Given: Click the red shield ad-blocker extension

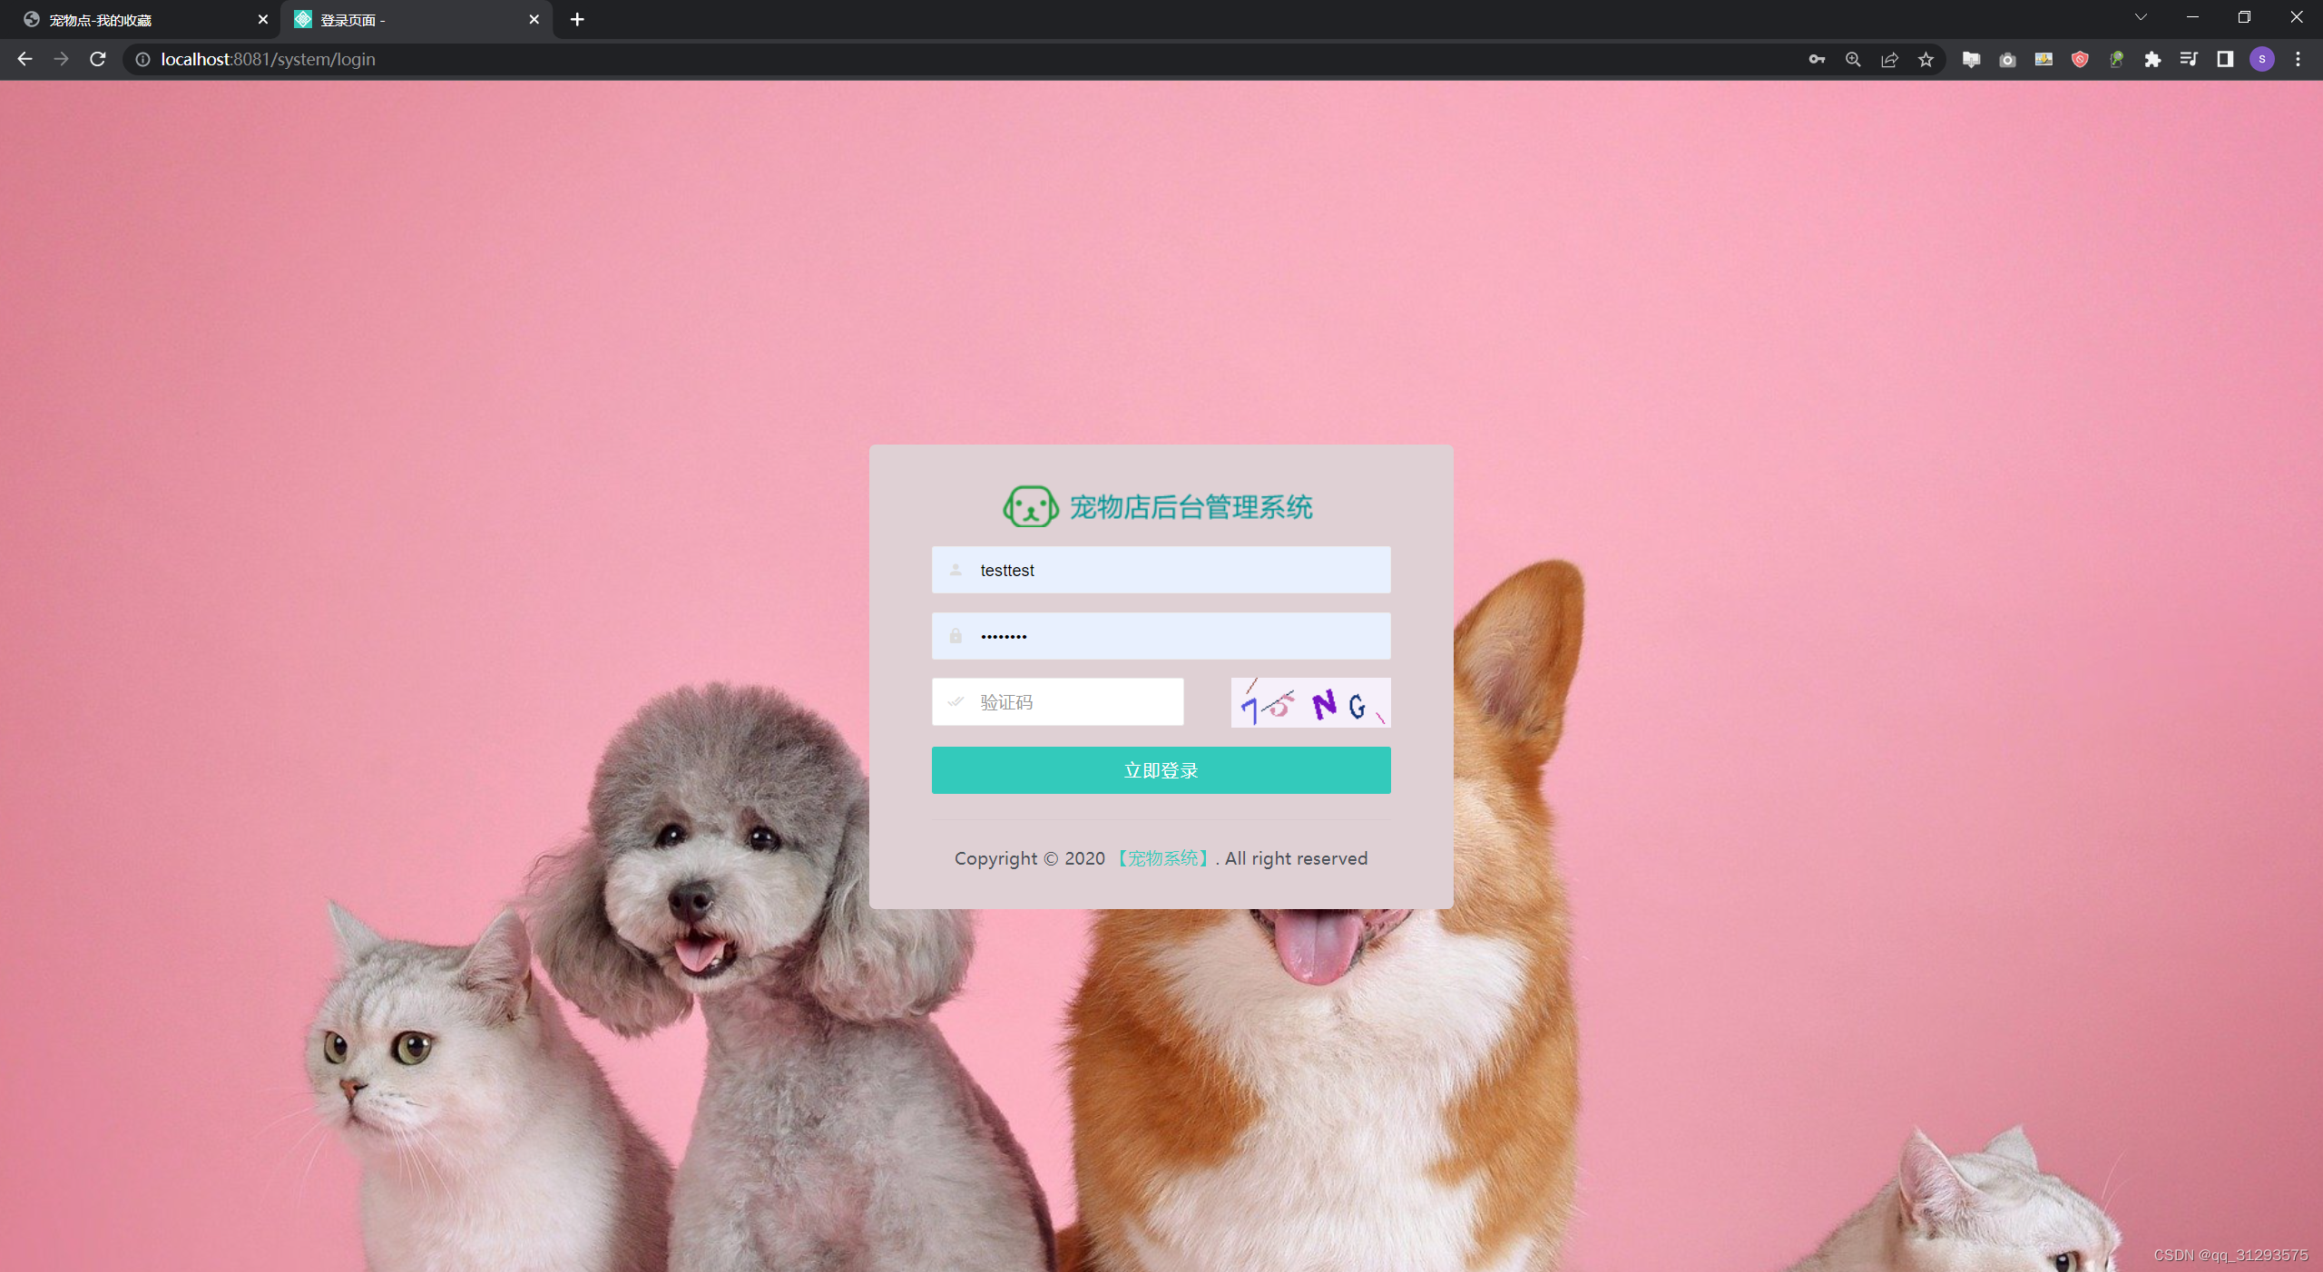Looking at the screenshot, I should coord(2080,59).
